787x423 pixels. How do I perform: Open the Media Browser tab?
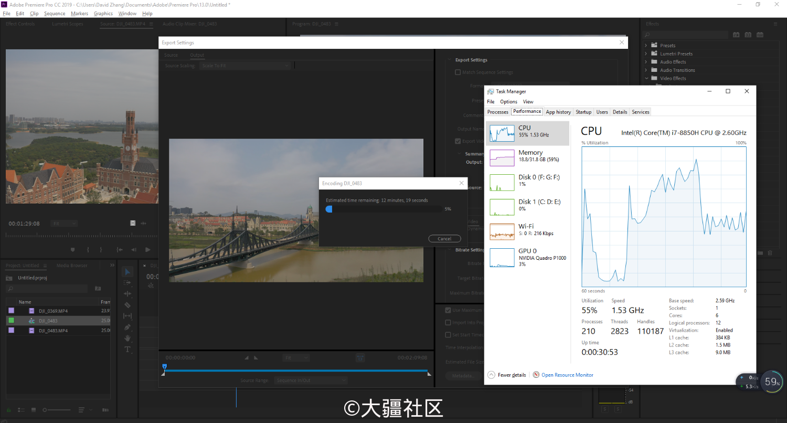(x=72, y=266)
